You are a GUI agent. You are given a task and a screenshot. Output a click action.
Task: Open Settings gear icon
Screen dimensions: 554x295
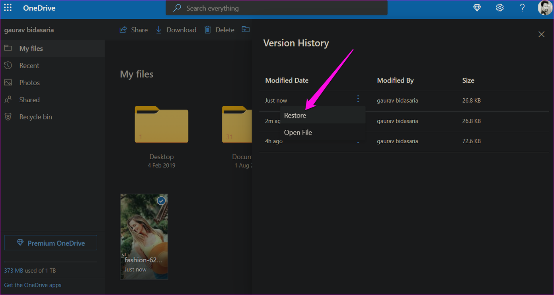pyautogui.click(x=500, y=8)
